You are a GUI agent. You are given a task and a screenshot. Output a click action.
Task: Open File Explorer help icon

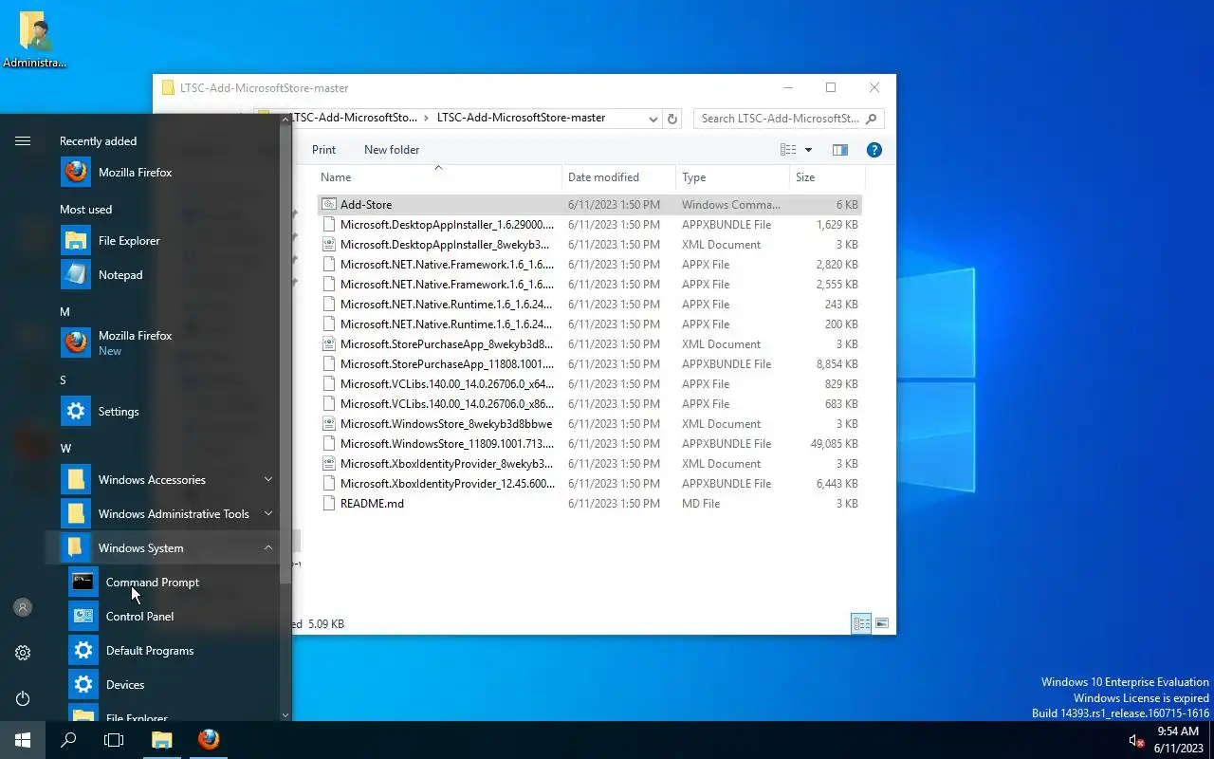874,150
